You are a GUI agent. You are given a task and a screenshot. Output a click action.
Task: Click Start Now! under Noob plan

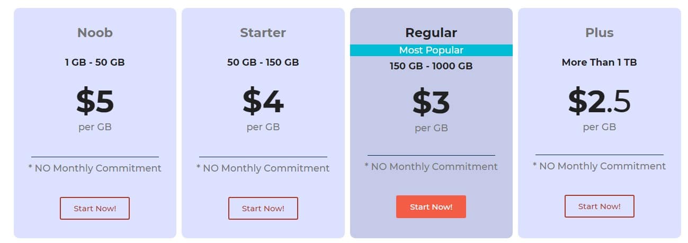(95, 208)
